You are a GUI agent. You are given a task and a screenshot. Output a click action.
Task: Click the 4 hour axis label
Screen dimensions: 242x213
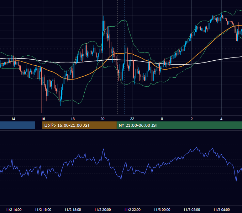tap(221, 119)
